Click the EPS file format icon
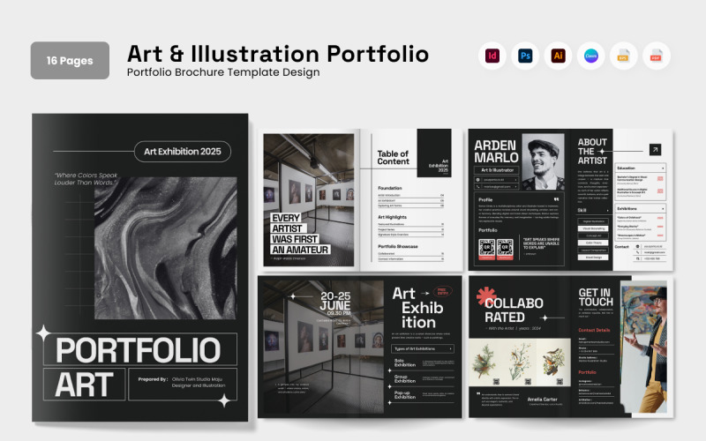The width and height of the screenshot is (706, 441). point(624,56)
